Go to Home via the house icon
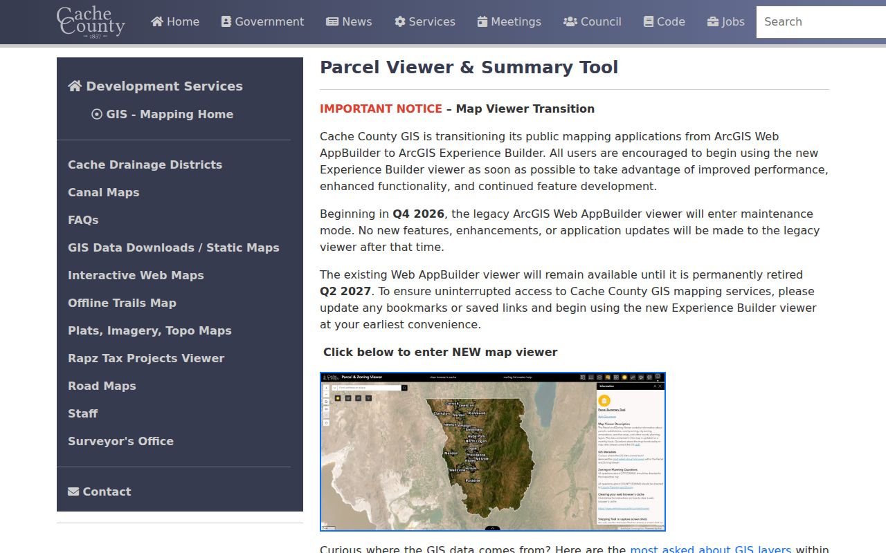886x553 pixels. 157,21
